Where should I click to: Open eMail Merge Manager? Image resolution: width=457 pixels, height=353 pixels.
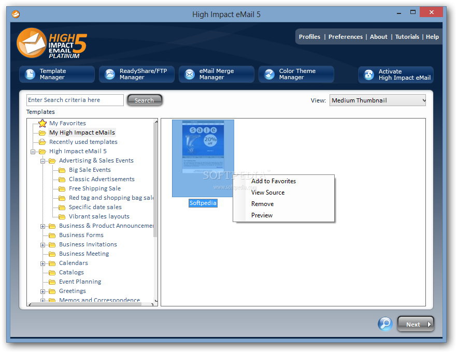click(217, 74)
